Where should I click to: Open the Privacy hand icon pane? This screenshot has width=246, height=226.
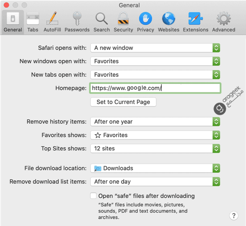[145, 22]
